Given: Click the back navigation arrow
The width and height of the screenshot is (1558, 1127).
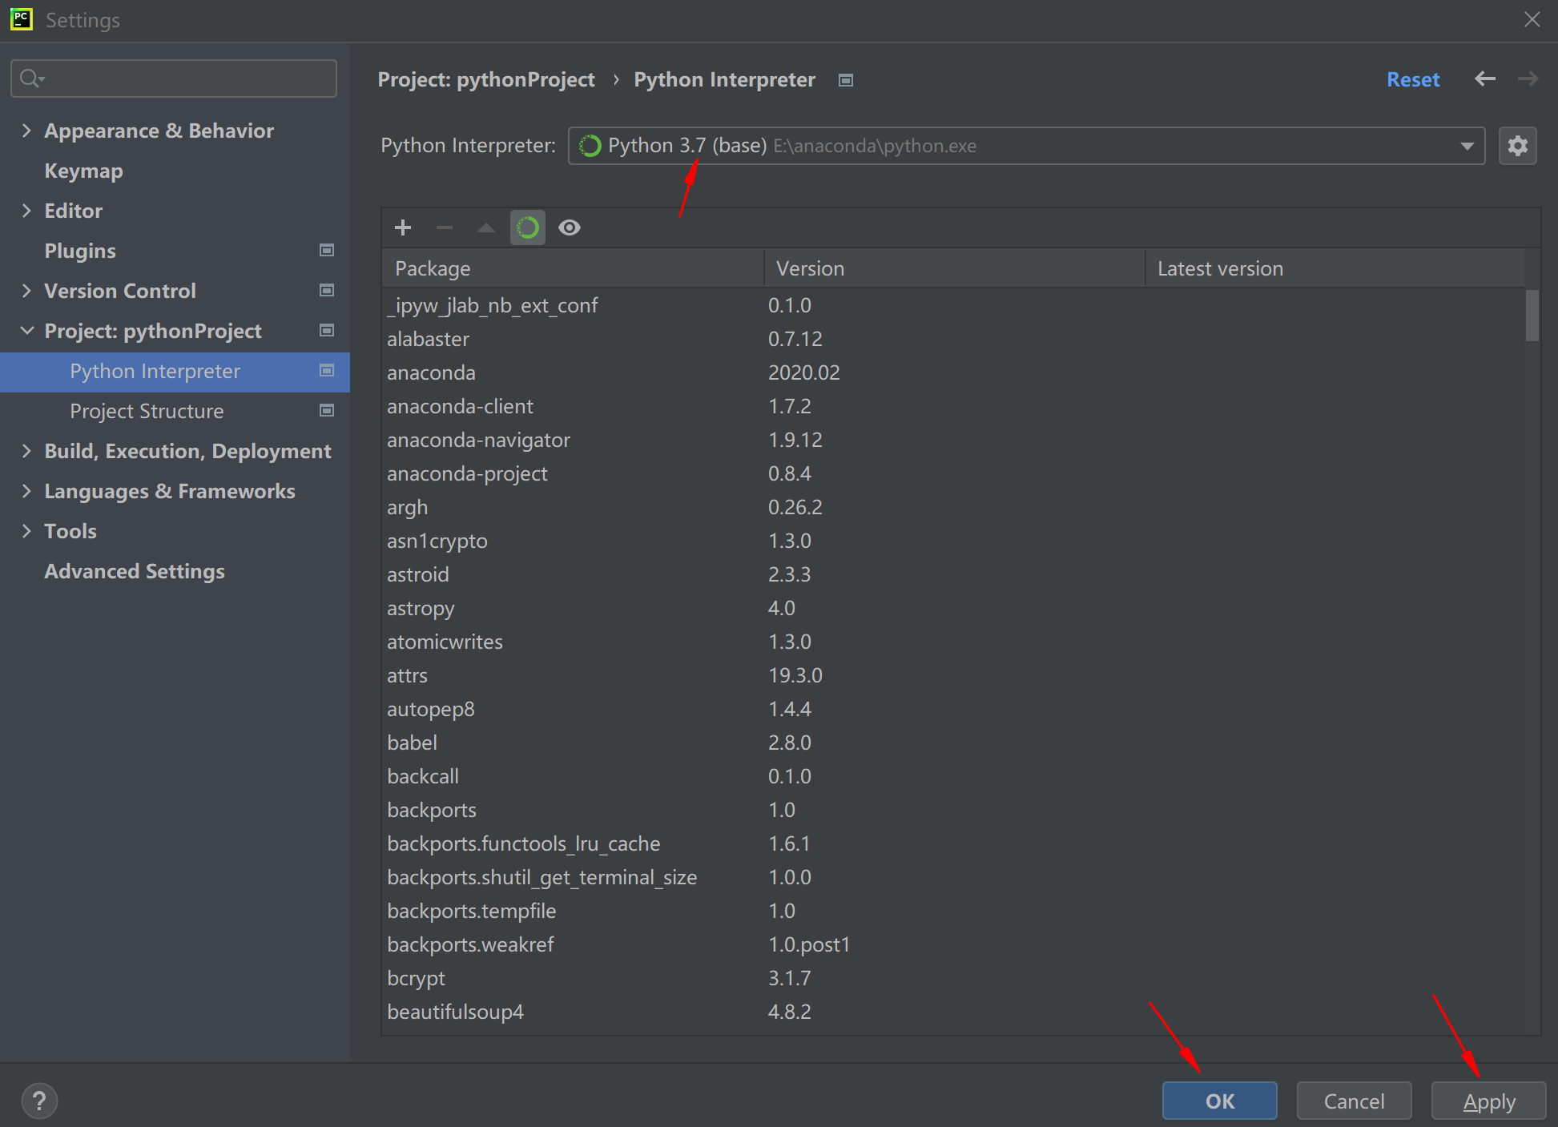Looking at the screenshot, I should [x=1484, y=78].
